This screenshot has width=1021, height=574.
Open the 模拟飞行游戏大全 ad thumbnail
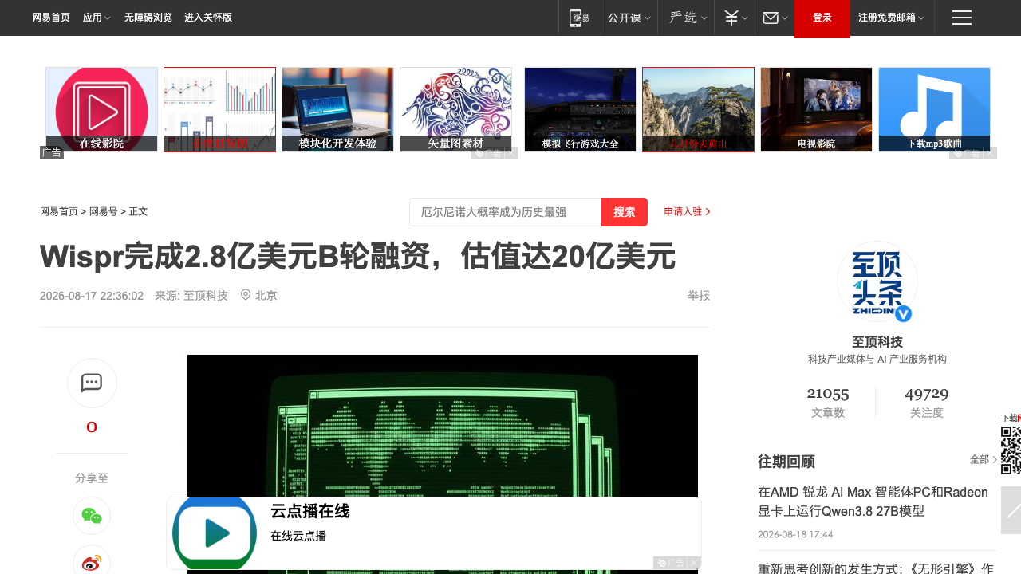[580, 109]
